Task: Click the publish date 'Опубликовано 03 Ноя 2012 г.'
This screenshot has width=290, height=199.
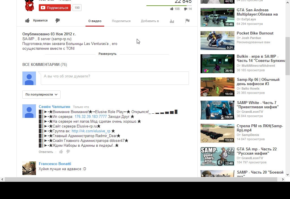Action: tap(49, 34)
